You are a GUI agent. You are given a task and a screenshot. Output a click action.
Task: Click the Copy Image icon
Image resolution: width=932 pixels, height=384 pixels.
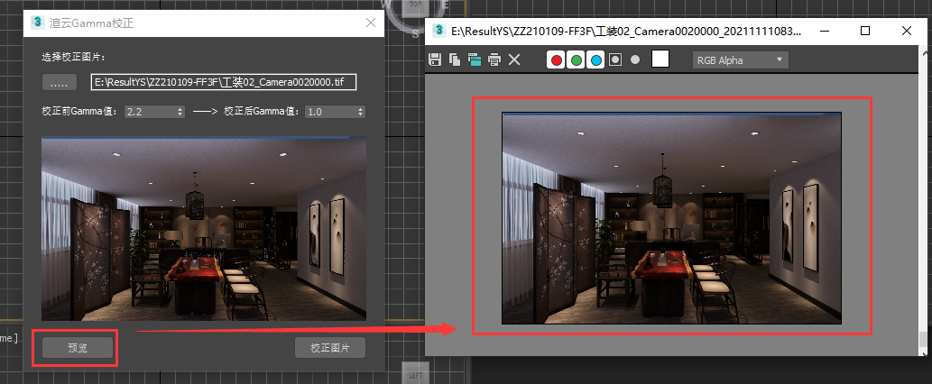[x=455, y=60]
